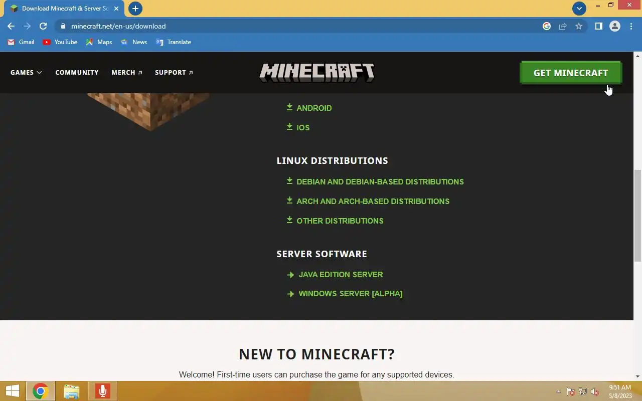Viewport: 642px width, 401px height.
Task: Open the COMMUNITY menu item
Action: [77, 73]
